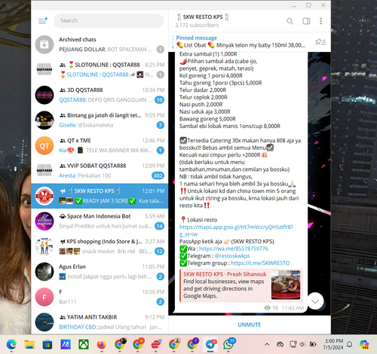Image resolution: width=377 pixels, height=354 pixels.
Task: Open the chat with contact F
Action: pos(100,297)
